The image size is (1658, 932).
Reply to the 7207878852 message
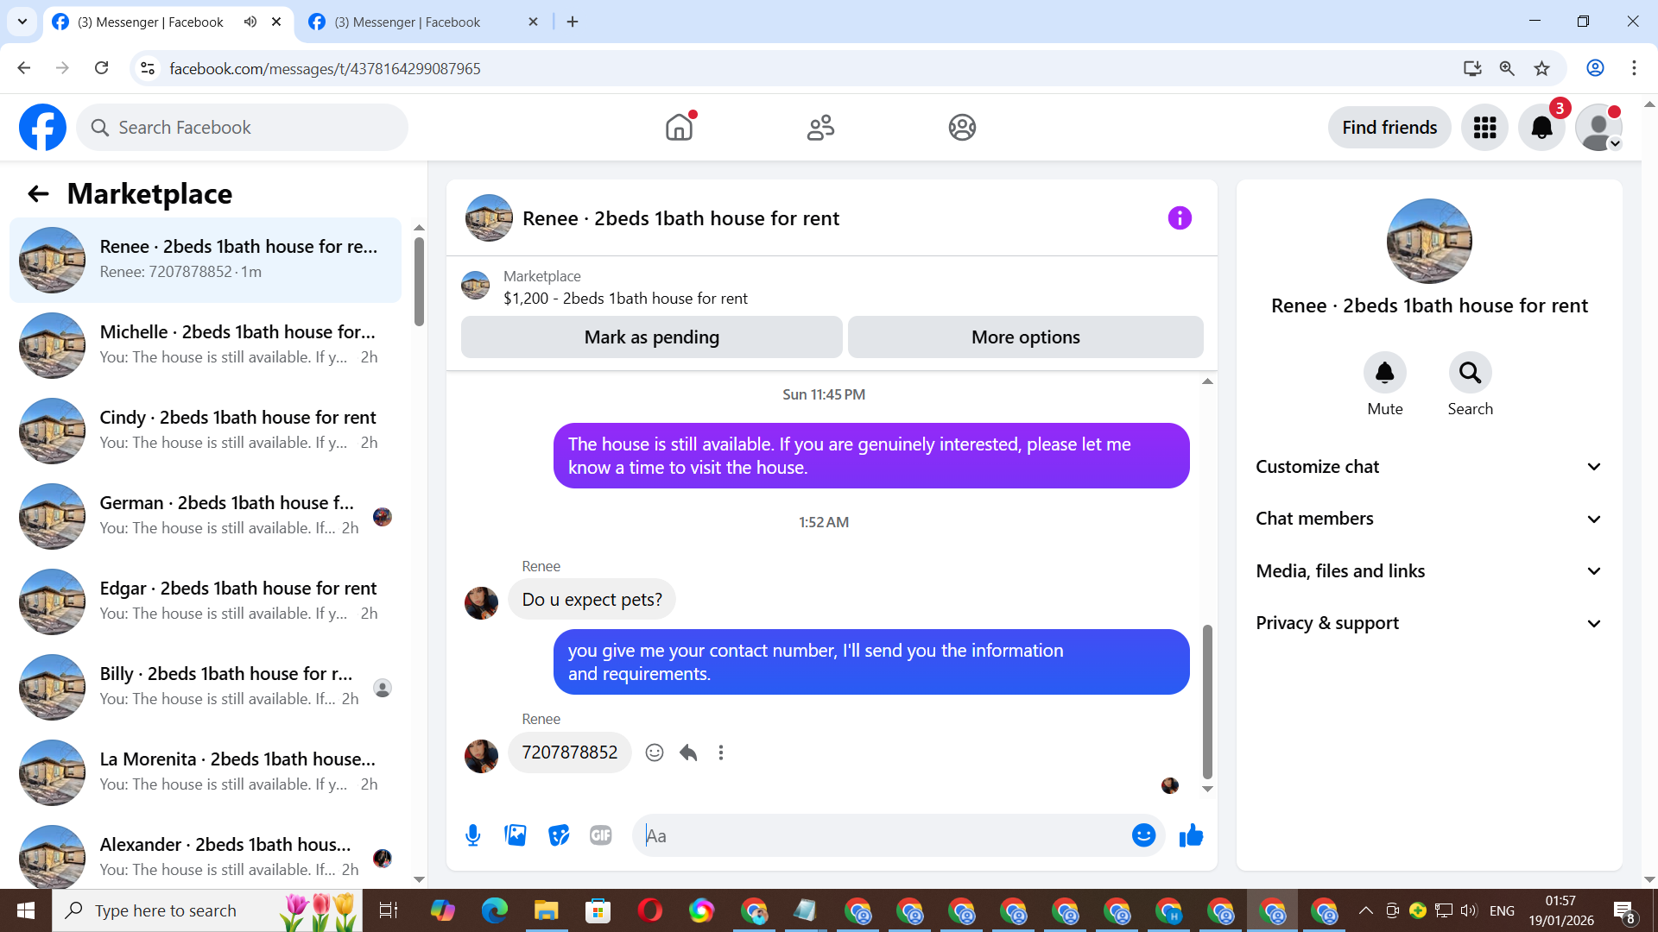[x=688, y=753]
